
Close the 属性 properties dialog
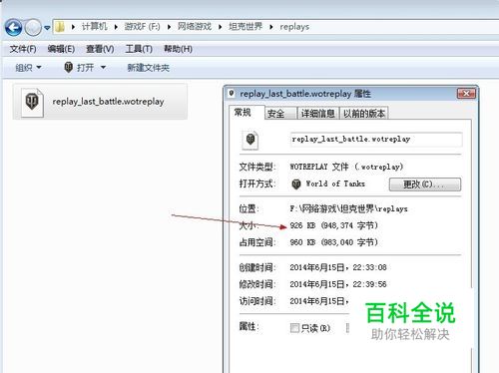466,94
